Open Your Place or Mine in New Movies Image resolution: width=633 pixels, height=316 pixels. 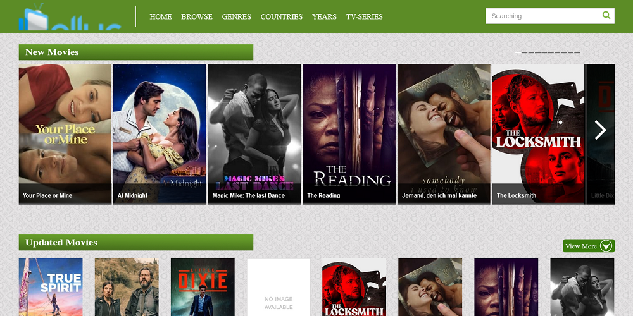(x=65, y=134)
